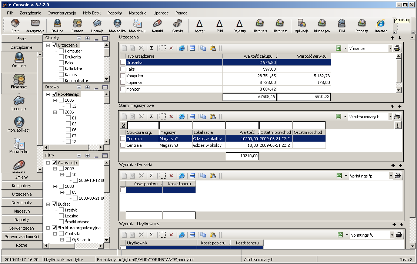
Task: Click the Sprzęt toolbar icon
Action: tap(200, 26)
